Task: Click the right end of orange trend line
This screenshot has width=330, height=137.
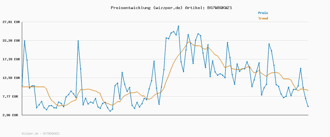Action: pos(308,90)
